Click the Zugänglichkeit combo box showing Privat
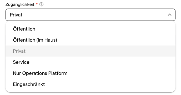This screenshot has height=95, width=181. point(91,15)
